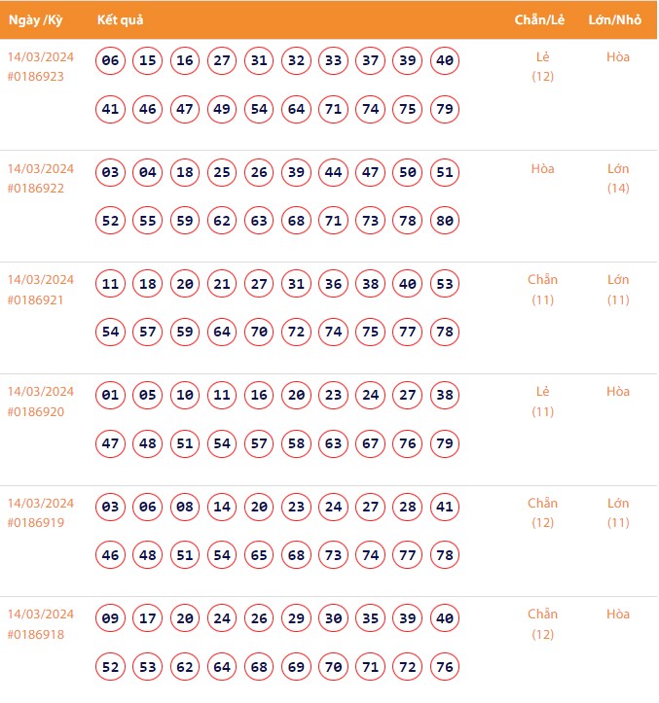Open draw #0186921 link

pos(35,299)
